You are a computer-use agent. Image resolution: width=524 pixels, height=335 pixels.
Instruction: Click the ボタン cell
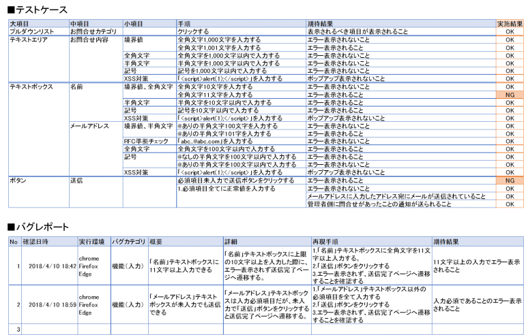[39, 192]
